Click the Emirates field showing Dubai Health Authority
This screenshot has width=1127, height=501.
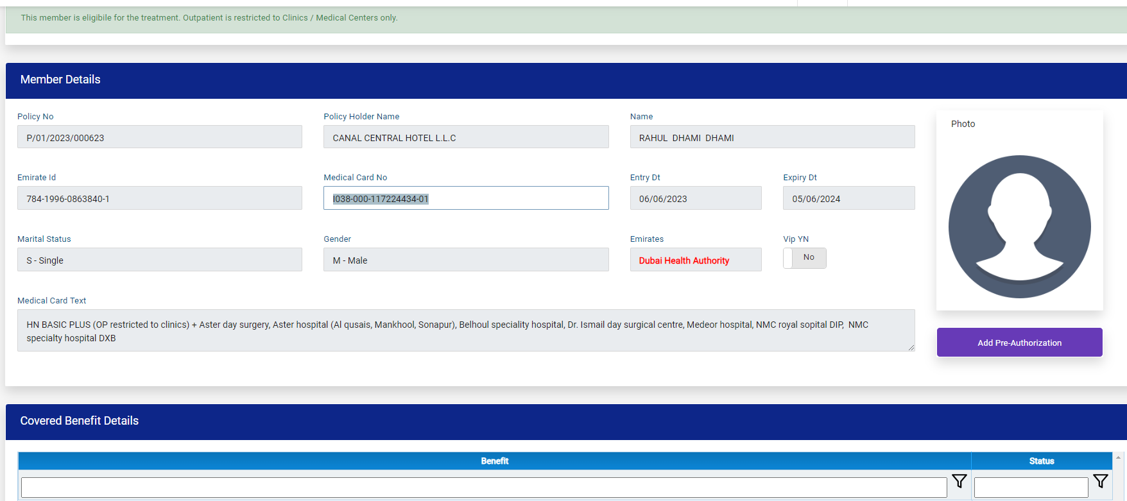pos(695,260)
